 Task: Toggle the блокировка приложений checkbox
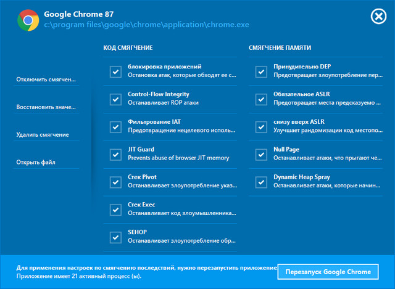(x=115, y=71)
